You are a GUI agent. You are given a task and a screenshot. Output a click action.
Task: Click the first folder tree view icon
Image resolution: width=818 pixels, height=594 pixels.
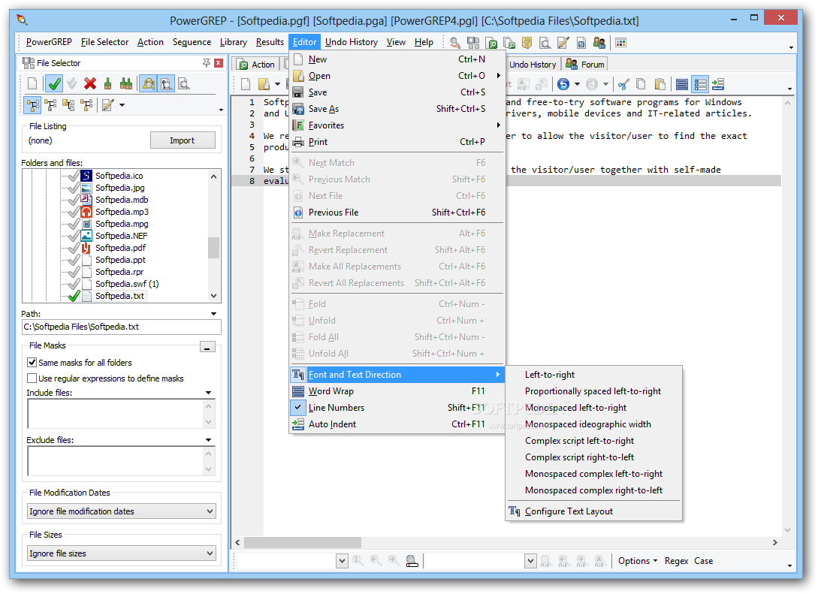tap(33, 105)
